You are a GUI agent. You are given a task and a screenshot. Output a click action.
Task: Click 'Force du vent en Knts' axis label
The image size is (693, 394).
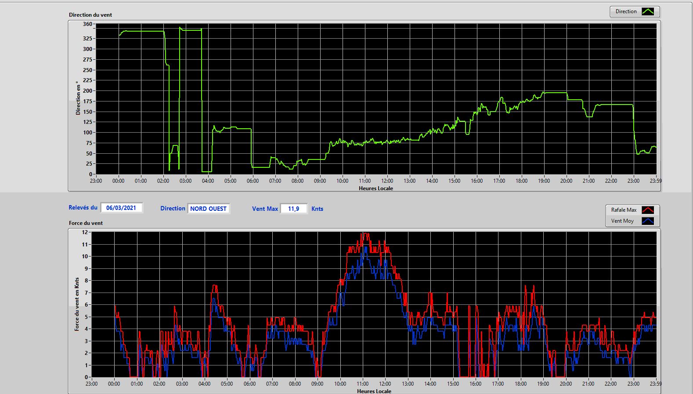[x=77, y=304]
